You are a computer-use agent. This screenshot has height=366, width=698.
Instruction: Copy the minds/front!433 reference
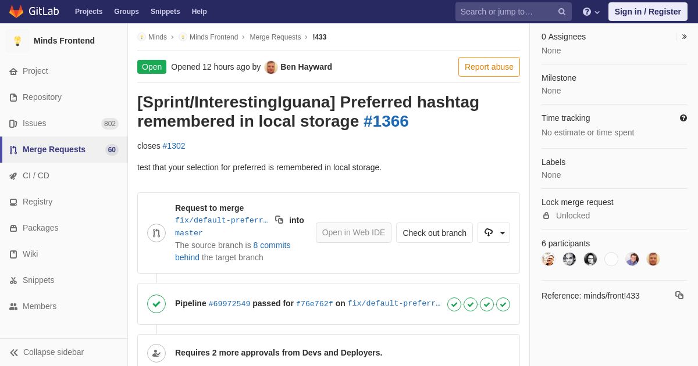click(679, 295)
